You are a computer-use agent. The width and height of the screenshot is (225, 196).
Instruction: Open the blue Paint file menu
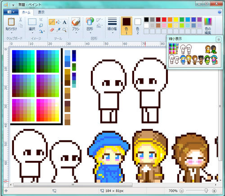pyautogui.click(x=11, y=12)
